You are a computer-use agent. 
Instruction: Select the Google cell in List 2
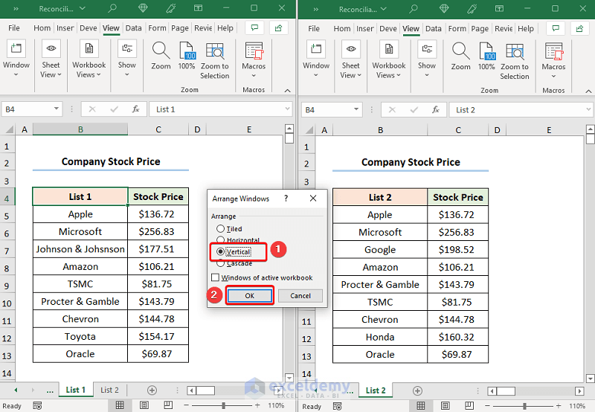(380, 250)
